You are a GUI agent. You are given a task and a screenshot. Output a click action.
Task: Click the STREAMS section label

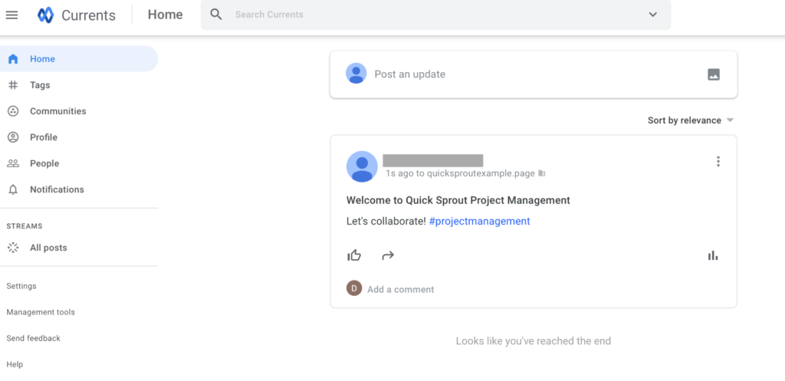coord(25,226)
